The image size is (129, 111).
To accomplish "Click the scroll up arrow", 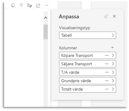I will click(x=46, y=18).
